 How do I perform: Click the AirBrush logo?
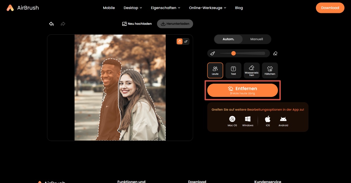tap(22, 8)
